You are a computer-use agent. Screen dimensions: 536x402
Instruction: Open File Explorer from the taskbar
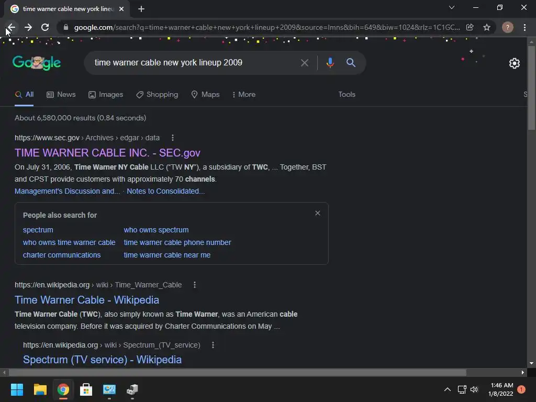pyautogui.click(x=40, y=389)
